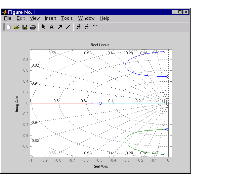Click the Save floppy disk icon
Screen dimensions: 252x177
click(25, 27)
